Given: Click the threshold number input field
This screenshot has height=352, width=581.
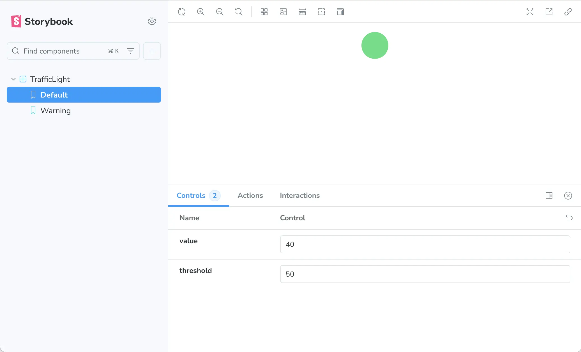Looking at the screenshot, I should (x=425, y=274).
